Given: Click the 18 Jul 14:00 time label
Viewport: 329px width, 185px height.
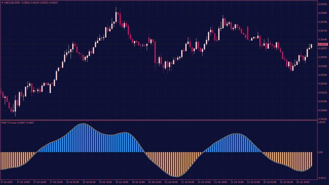Looking at the screenshot, I should [122, 182].
